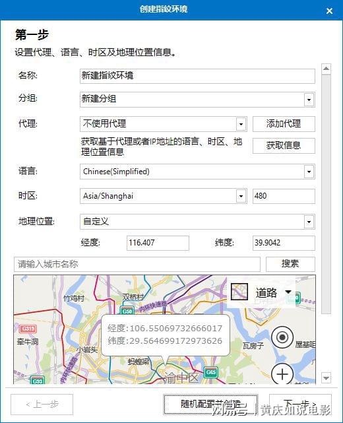The height and width of the screenshot is (423, 343).
Task: Expand the 分组 group dropdown
Action: click(309, 100)
